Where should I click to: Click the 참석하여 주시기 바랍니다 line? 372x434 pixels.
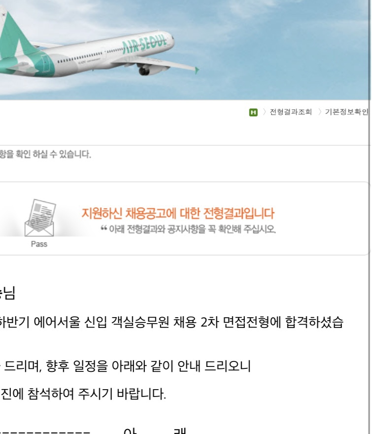coord(97,394)
